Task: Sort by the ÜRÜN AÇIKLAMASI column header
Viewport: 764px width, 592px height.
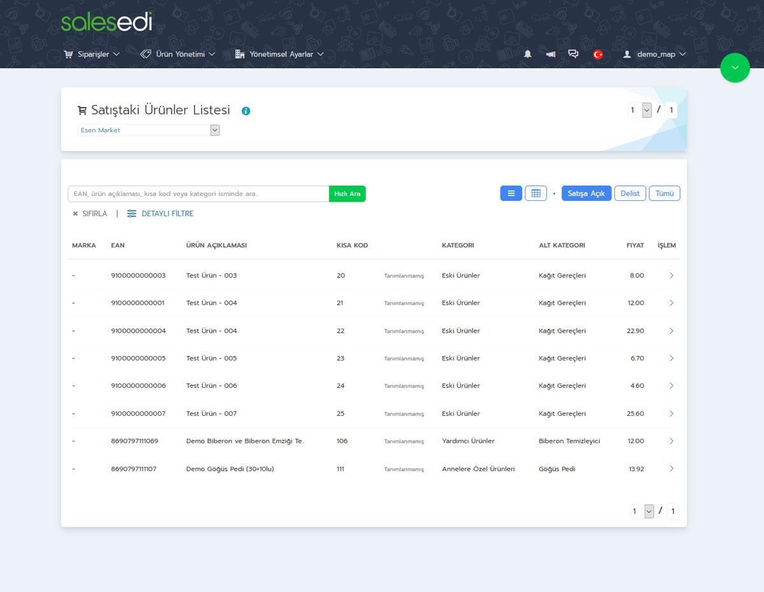Action: pos(216,245)
